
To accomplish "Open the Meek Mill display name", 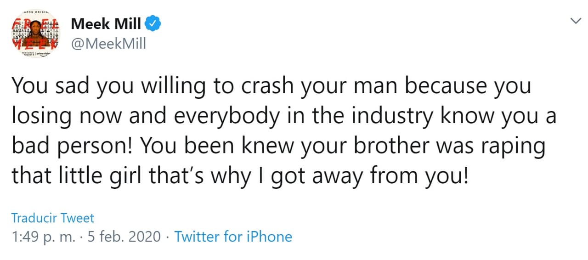I will [106, 23].
